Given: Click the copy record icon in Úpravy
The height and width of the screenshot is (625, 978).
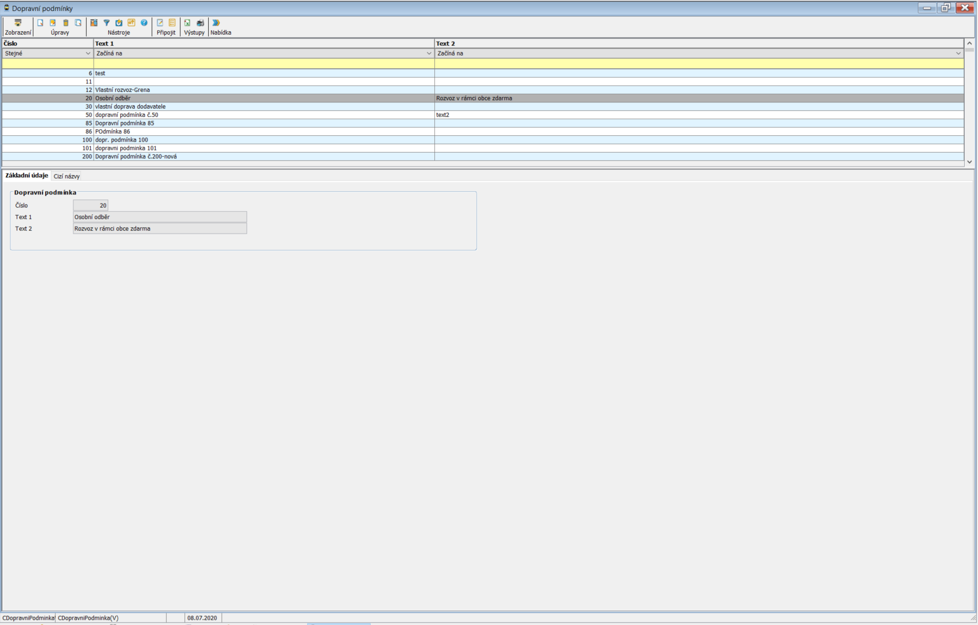Looking at the screenshot, I should pos(78,23).
